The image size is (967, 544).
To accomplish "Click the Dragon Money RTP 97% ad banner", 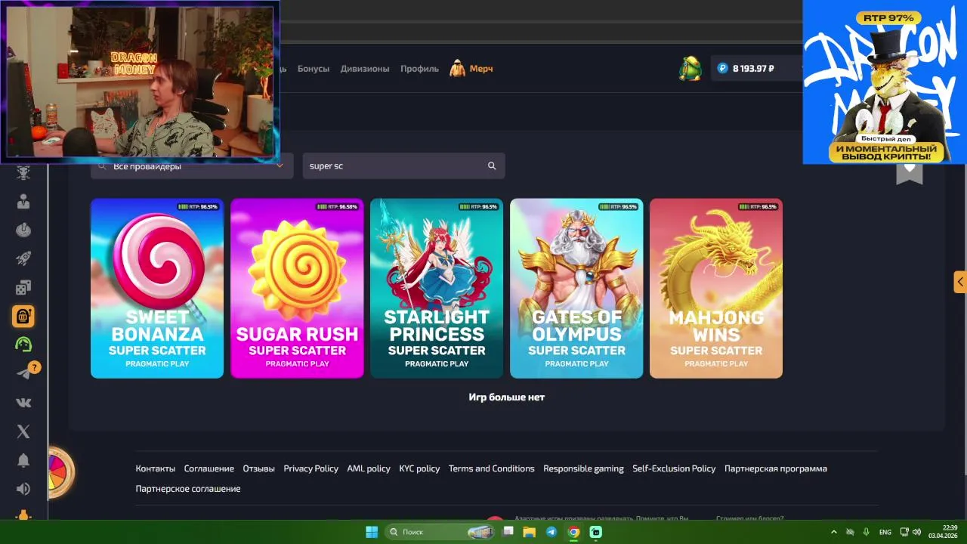I will [885, 82].
